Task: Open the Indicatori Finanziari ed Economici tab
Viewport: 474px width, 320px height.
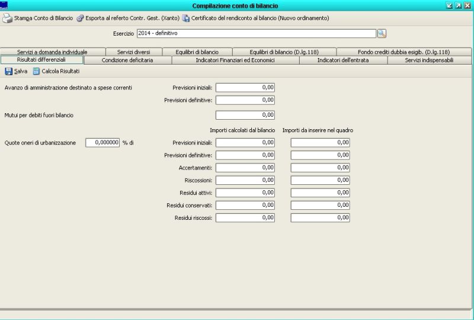Action: coord(235,60)
